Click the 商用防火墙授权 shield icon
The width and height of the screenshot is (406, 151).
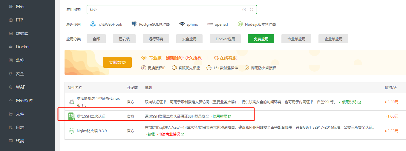(x=247, y=68)
